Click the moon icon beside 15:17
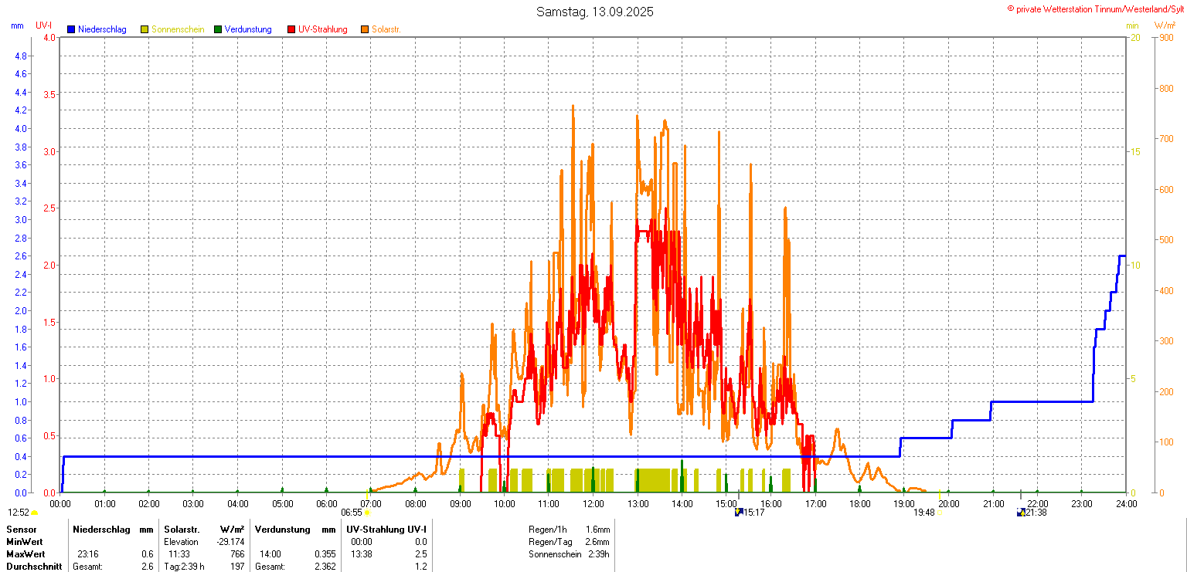 click(739, 512)
